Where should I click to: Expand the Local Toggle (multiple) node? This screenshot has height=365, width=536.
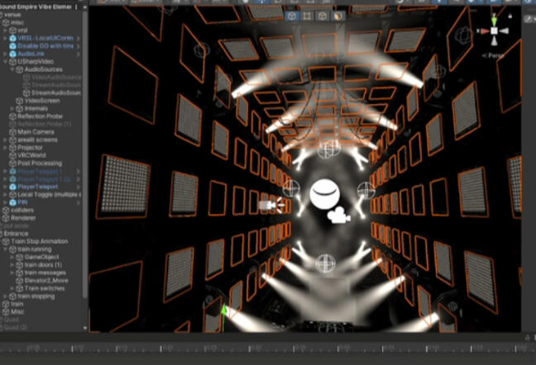[x=5, y=195]
